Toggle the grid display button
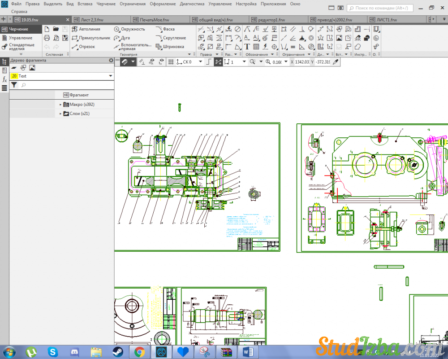This screenshot has width=448, height=359. (171, 62)
